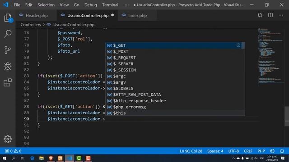Open File Explorer from taskbar
Viewport: 289px width, 162px height.
42,158
